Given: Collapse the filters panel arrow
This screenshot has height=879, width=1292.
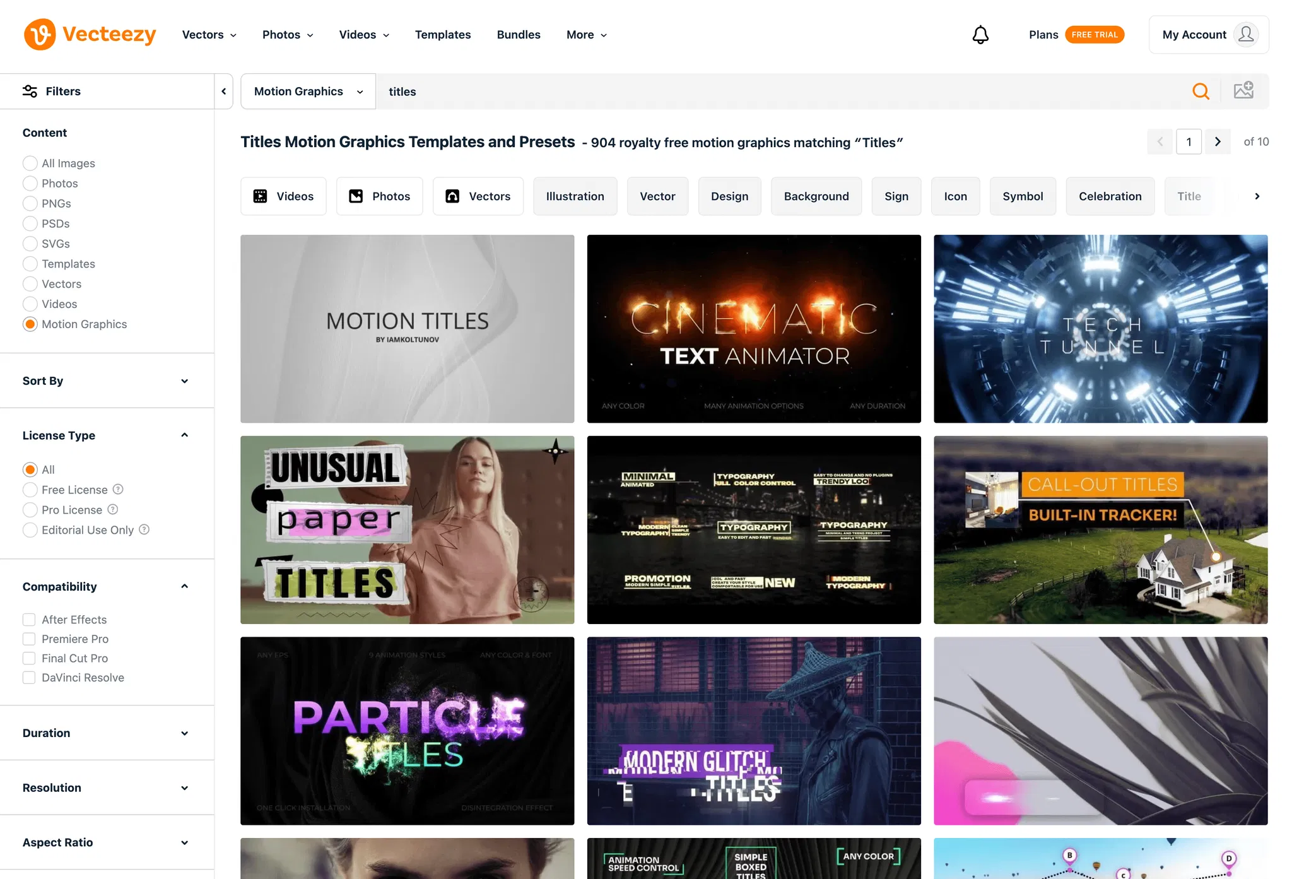Looking at the screenshot, I should pos(224,91).
